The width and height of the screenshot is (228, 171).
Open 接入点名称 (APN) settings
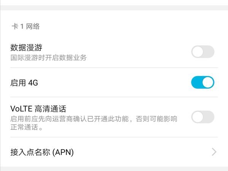pos(42,152)
